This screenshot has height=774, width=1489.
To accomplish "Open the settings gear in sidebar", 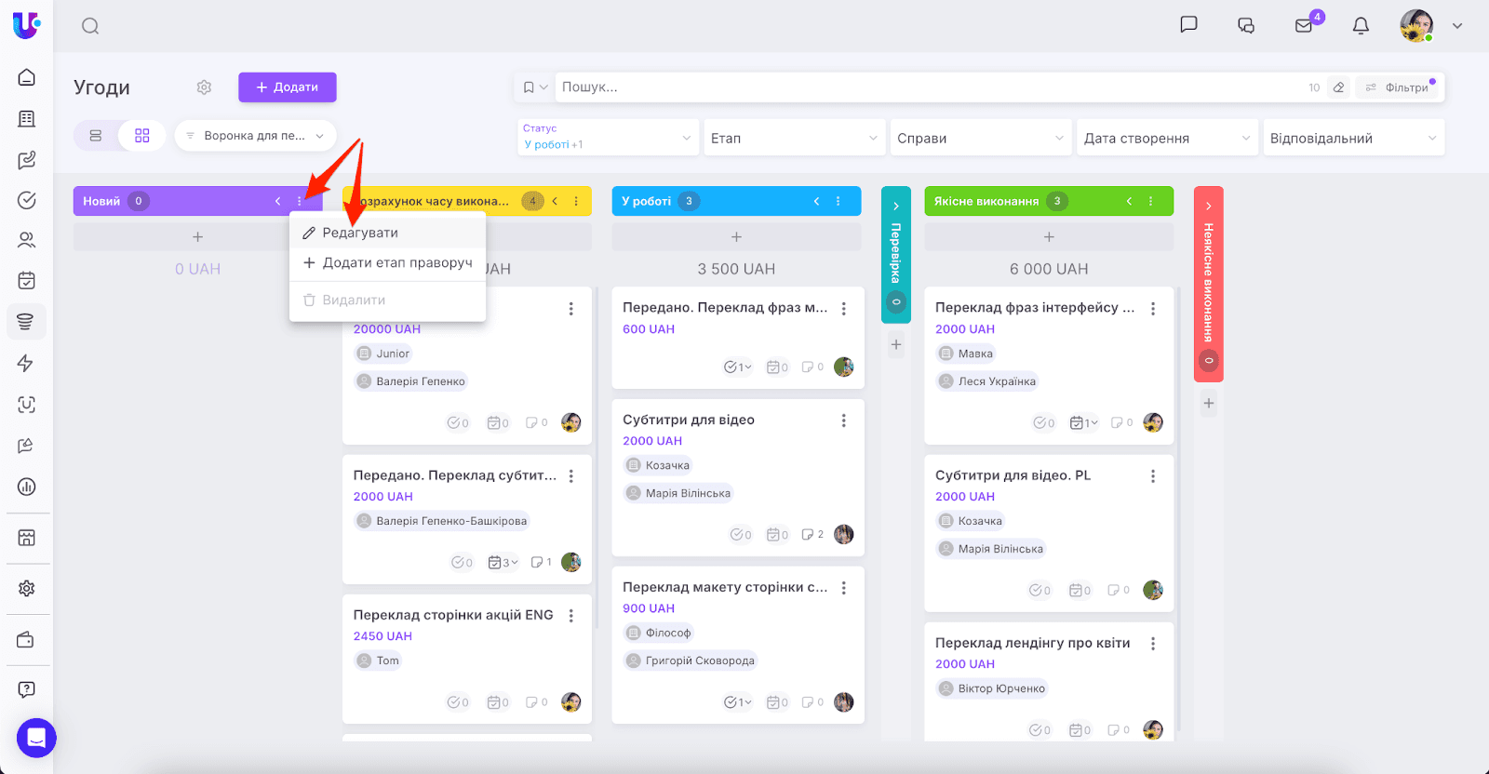I will pyautogui.click(x=27, y=588).
